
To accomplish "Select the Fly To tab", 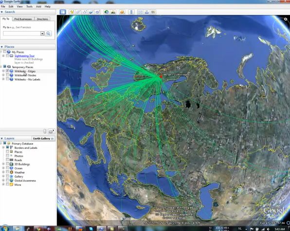I will [x=6, y=19].
